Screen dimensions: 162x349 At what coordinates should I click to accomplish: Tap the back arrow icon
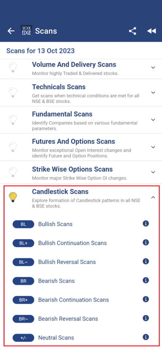pos(11,31)
